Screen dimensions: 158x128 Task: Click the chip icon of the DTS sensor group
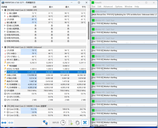click(5, 10)
